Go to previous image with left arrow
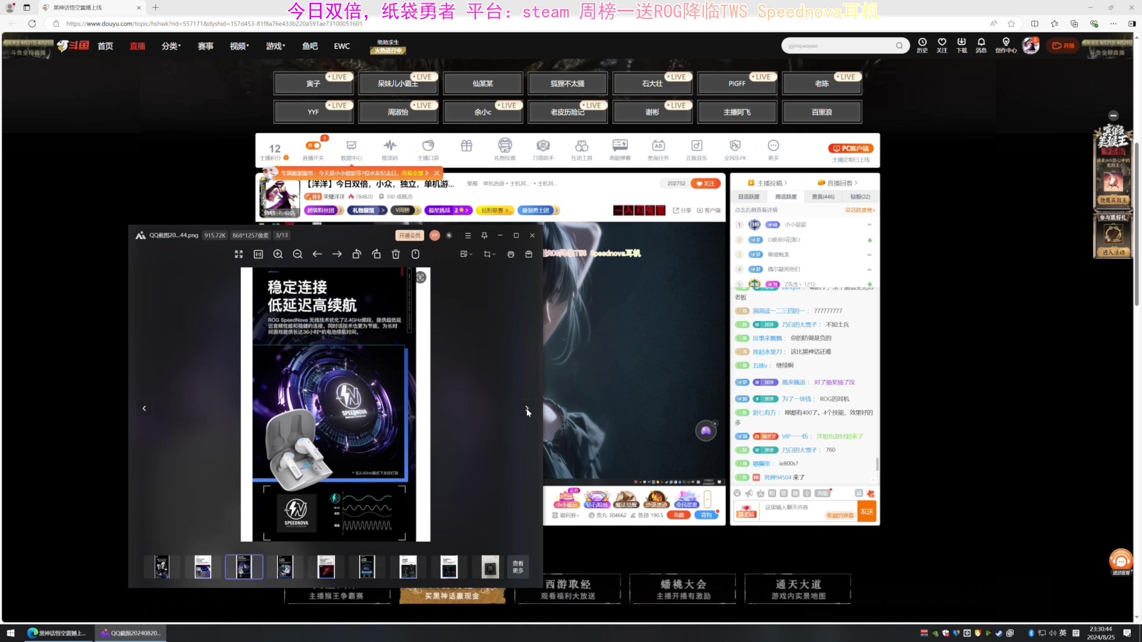Viewport: 1142px width, 642px height. [x=317, y=254]
